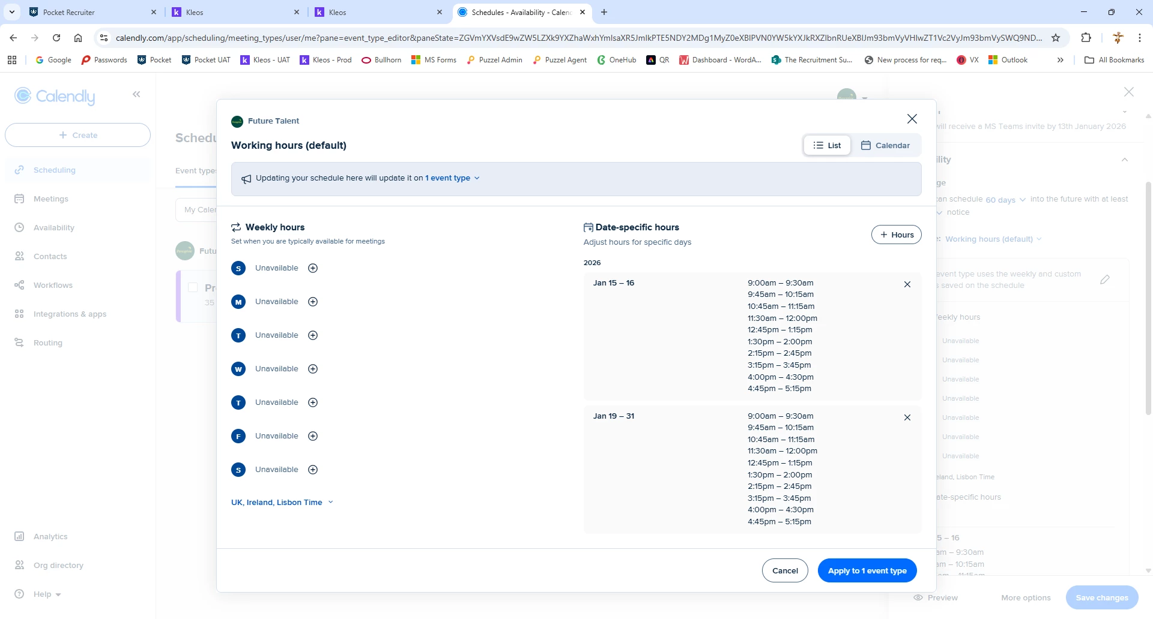Click Save changes button
The image size is (1153, 619).
point(1102,597)
